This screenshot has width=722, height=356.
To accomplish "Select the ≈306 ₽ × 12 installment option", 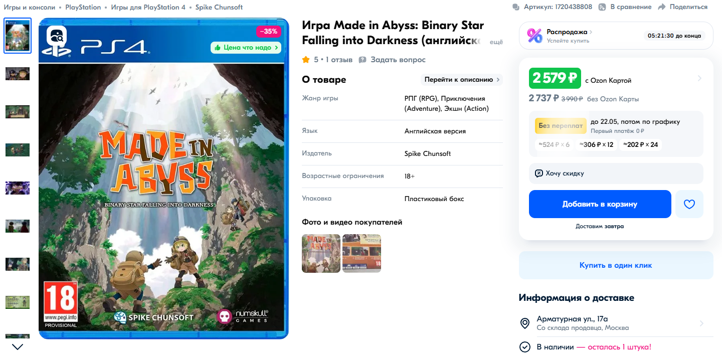I will [x=597, y=144].
